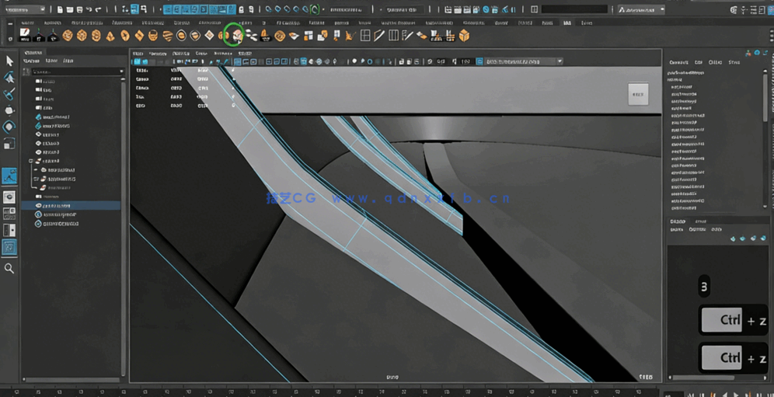Activate the Lasso select tool
Viewport: 774px width, 397px height.
pos(9,78)
